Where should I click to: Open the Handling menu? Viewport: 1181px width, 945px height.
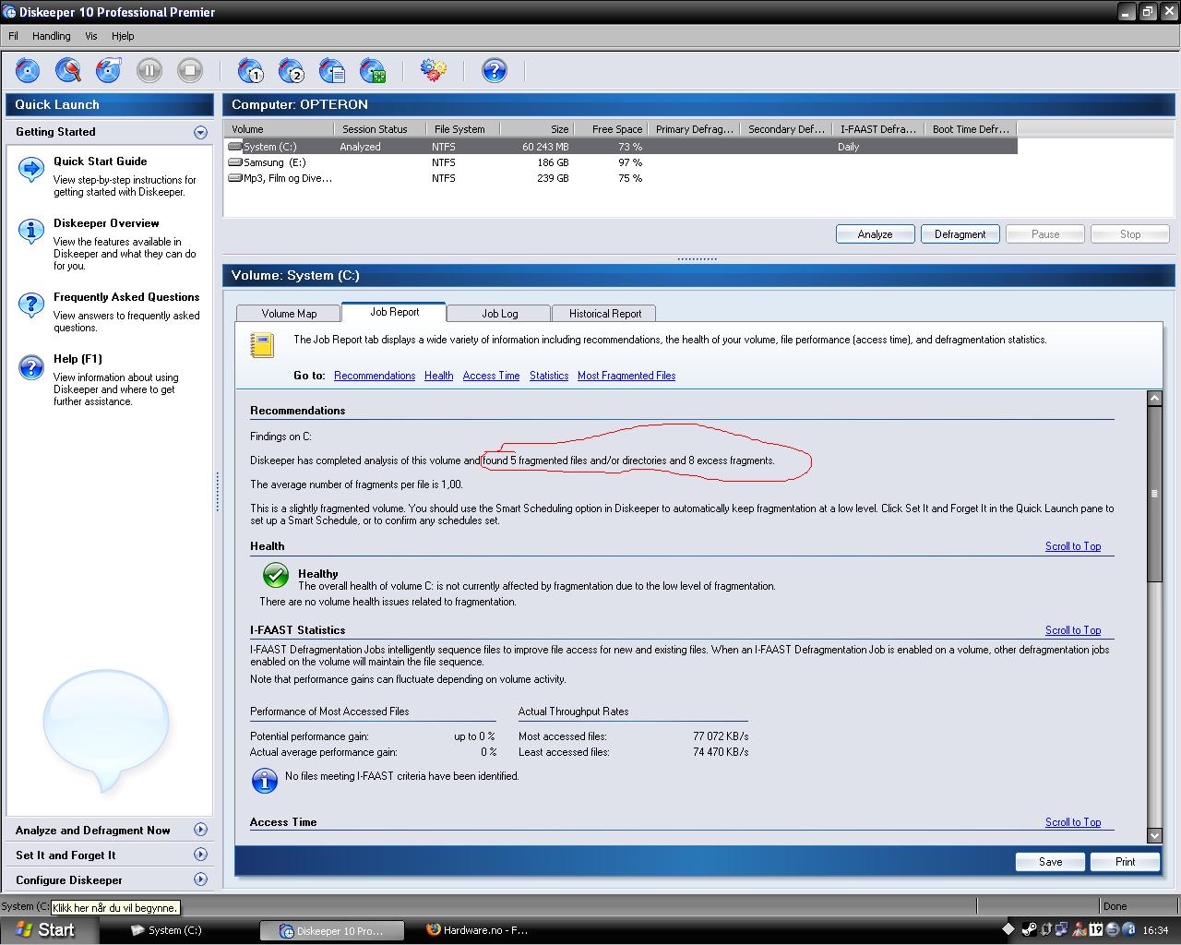pyautogui.click(x=52, y=36)
